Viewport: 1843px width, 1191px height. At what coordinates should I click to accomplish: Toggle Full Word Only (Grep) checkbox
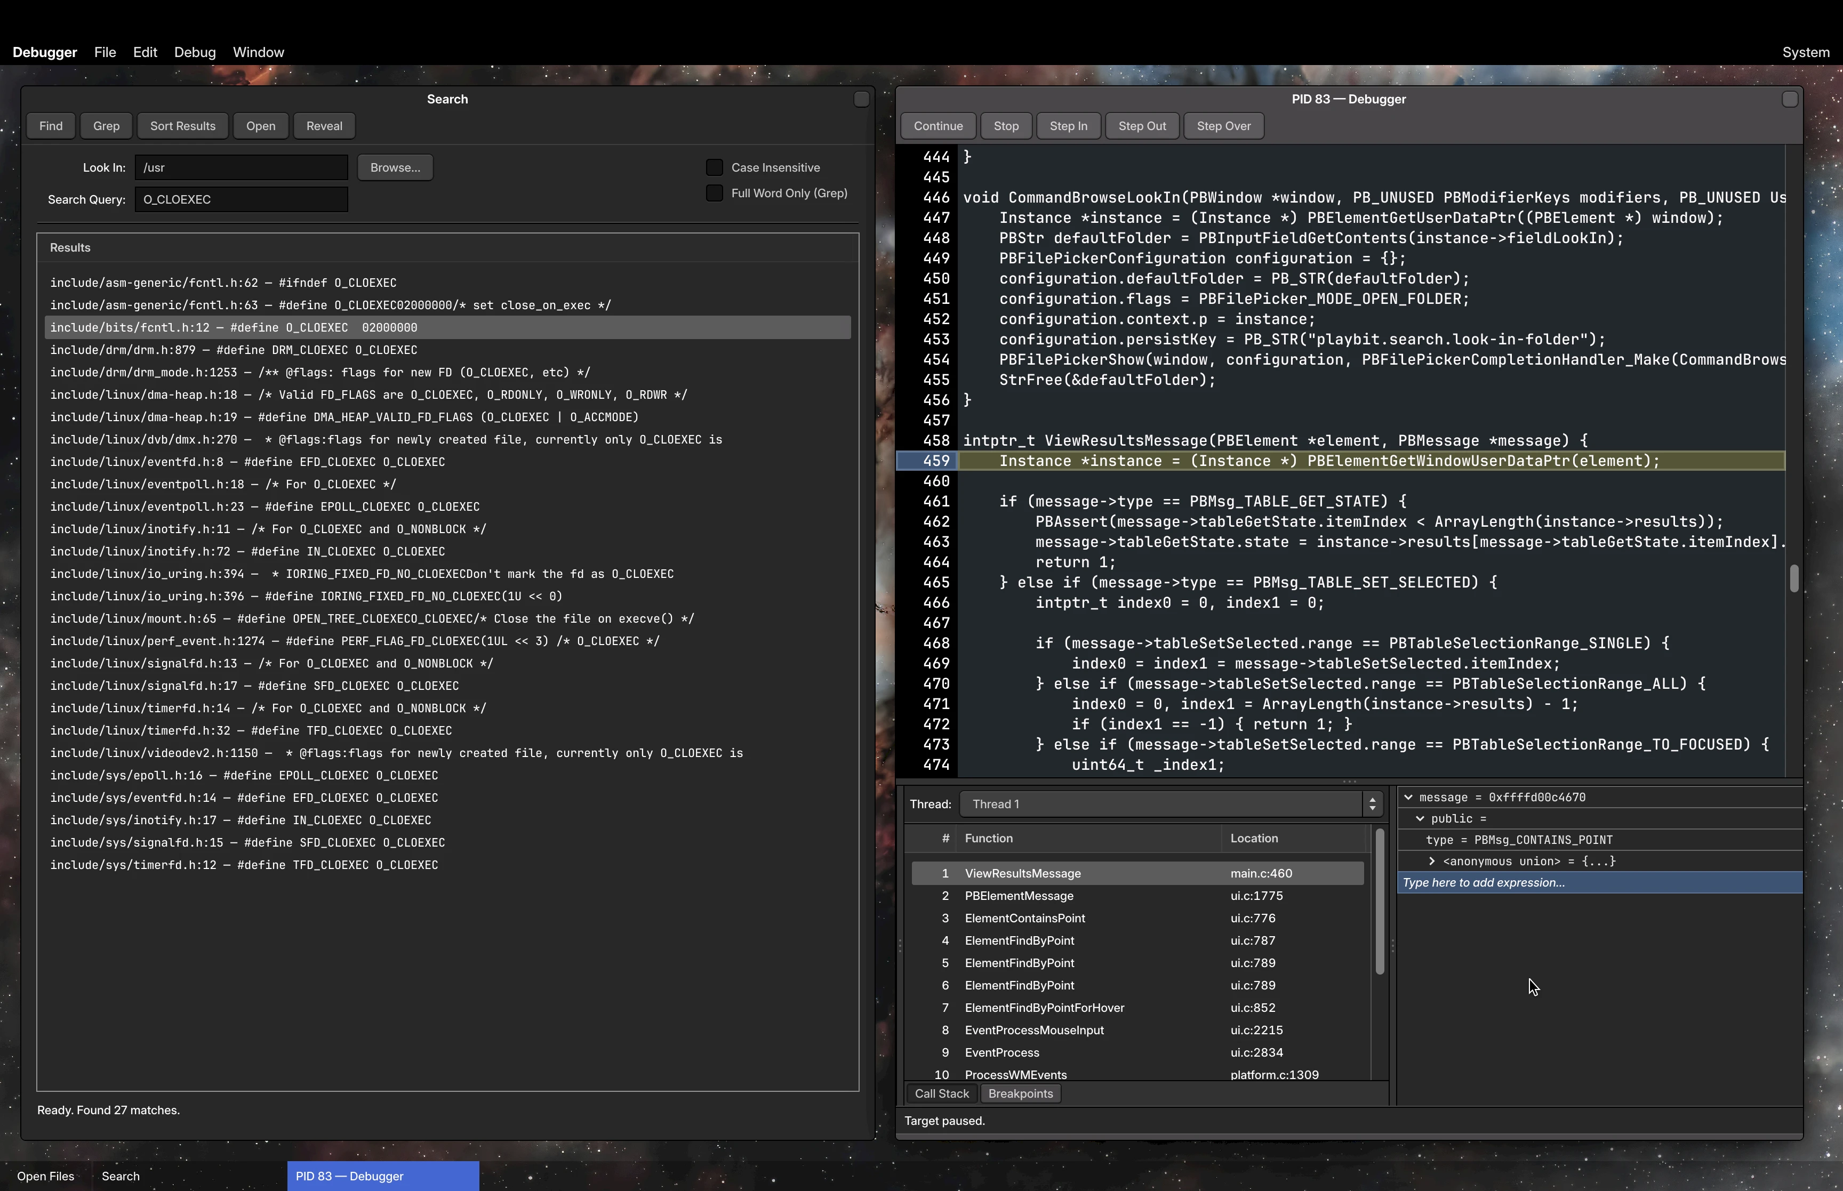pyautogui.click(x=715, y=194)
